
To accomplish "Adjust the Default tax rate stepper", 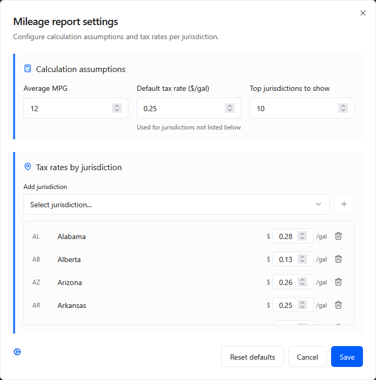I will (x=230, y=108).
